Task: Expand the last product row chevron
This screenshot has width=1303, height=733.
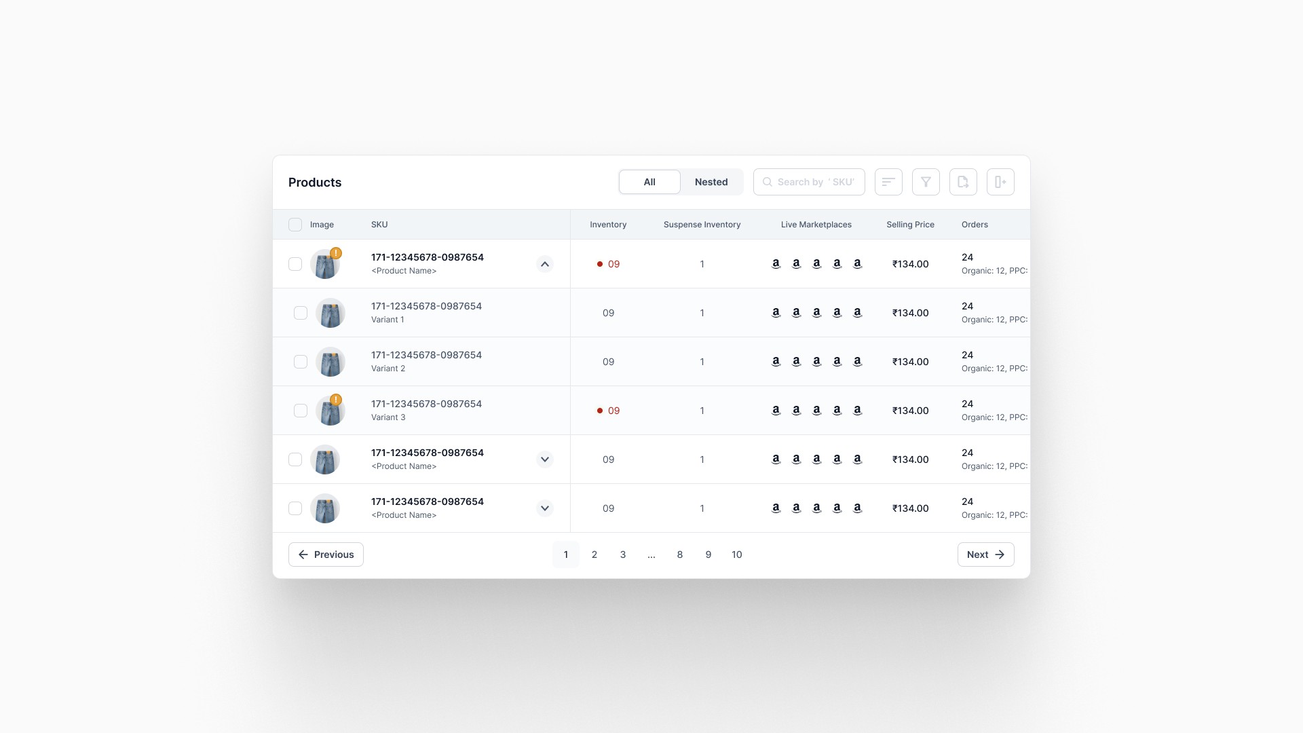Action: [544, 508]
